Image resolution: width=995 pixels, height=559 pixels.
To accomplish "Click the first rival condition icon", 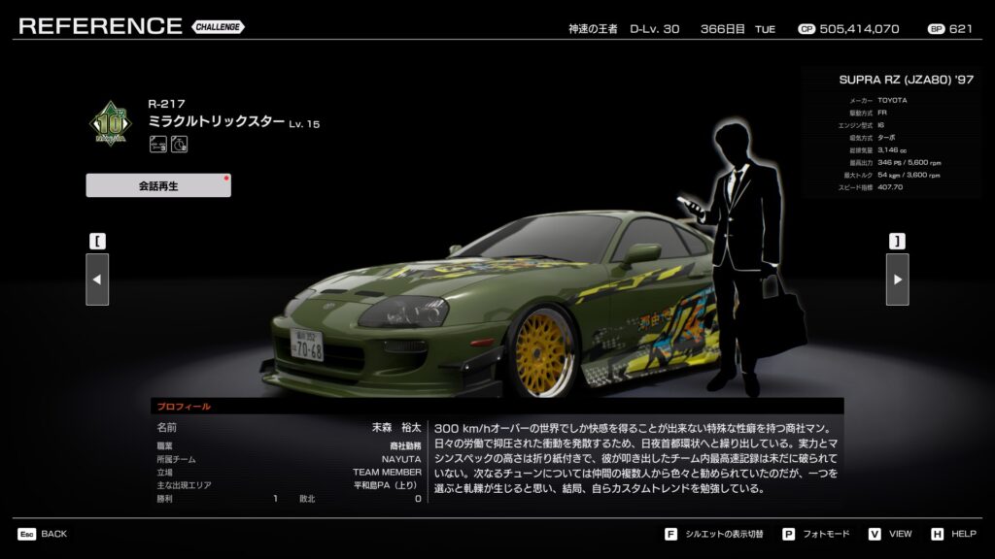I will (x=157, y=145).
